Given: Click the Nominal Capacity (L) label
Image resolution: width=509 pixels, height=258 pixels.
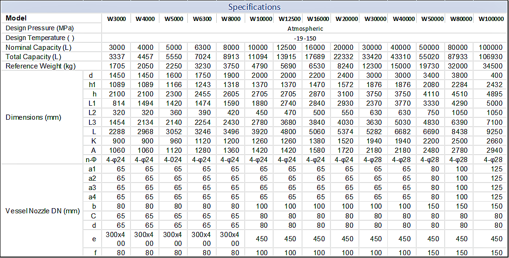Looking at the screenshot, I should pos(38,48).
